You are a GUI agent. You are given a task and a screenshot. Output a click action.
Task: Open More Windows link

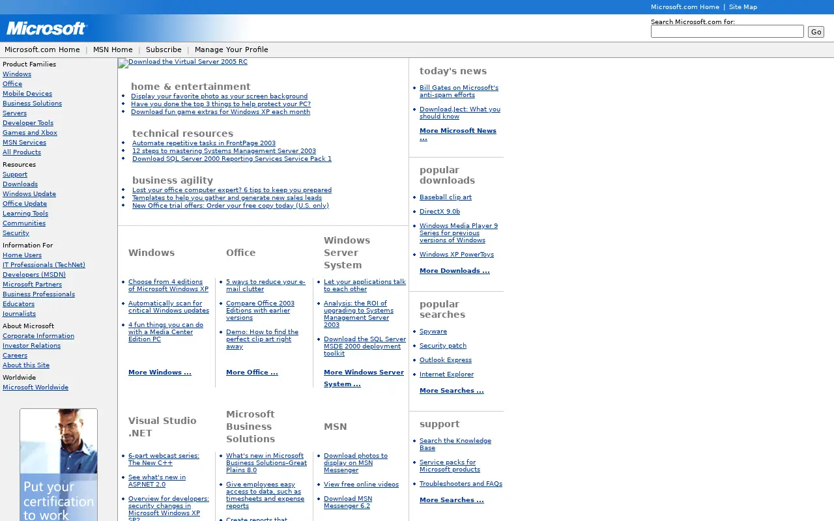click(160, 373)
